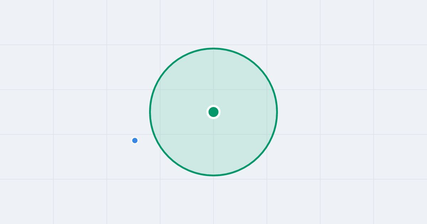Click the white ring around the green center dot
Screen dimensions: 427x224
[213, 106]
